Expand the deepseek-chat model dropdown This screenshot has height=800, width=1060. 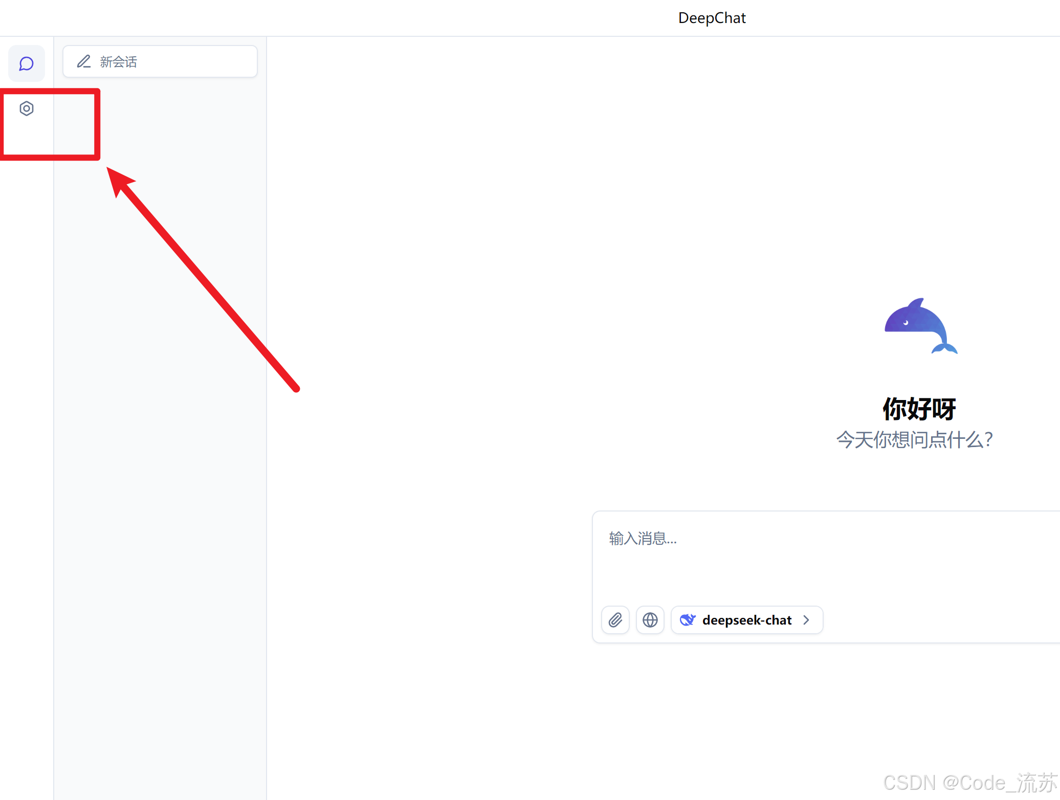(747, 620)
